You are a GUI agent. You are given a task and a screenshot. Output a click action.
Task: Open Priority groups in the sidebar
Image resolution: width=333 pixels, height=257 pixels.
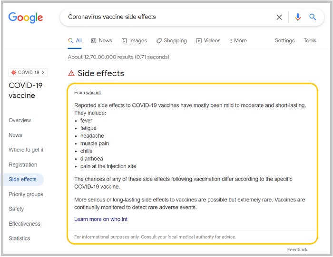26,194
